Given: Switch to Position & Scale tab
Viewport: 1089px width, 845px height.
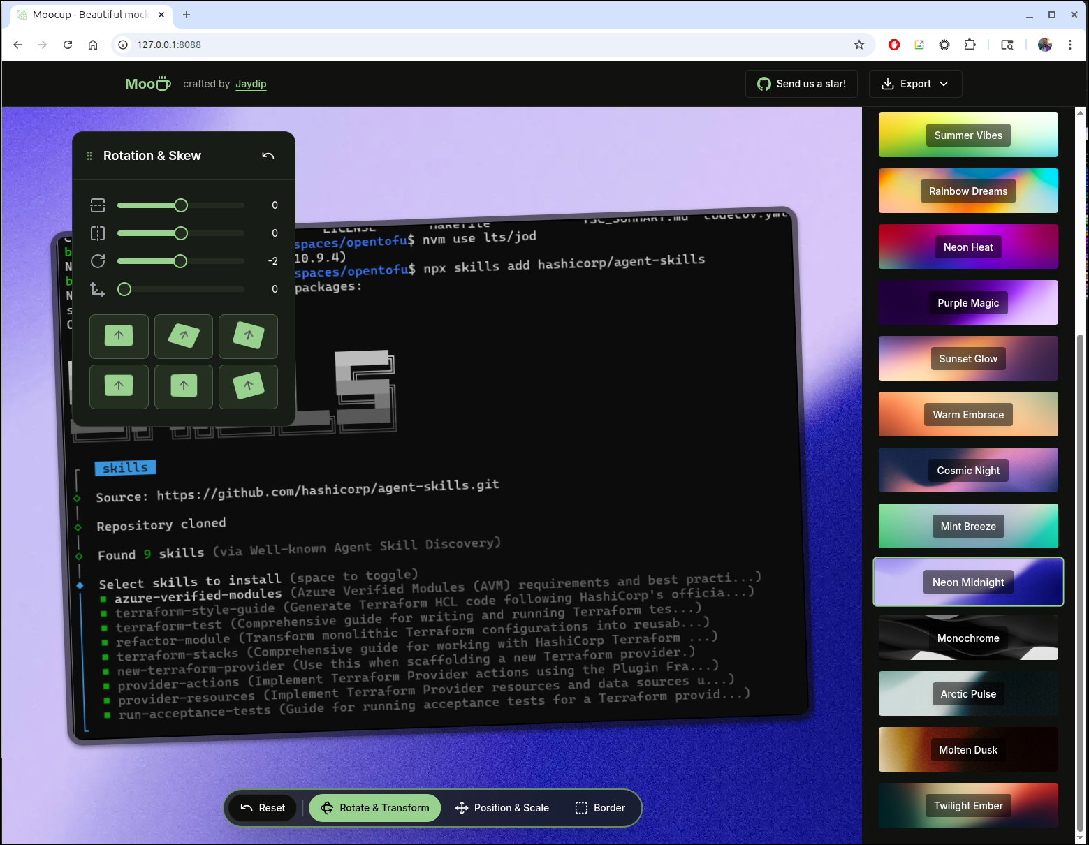Looking at the screenshot, I should pos(502,808).
